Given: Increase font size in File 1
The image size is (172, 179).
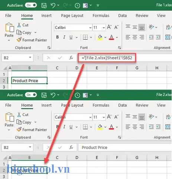Looking at the screenshot, I should [109, 27].
